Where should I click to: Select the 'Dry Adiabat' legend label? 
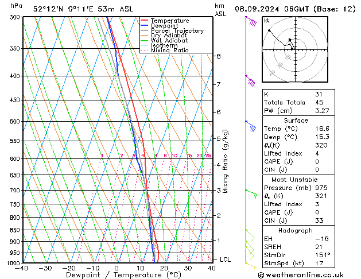coord(169,36)
